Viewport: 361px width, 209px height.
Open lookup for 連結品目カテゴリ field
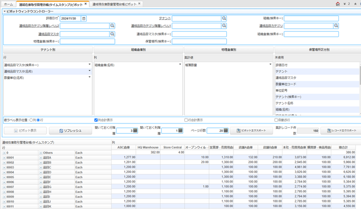[336, 26]
